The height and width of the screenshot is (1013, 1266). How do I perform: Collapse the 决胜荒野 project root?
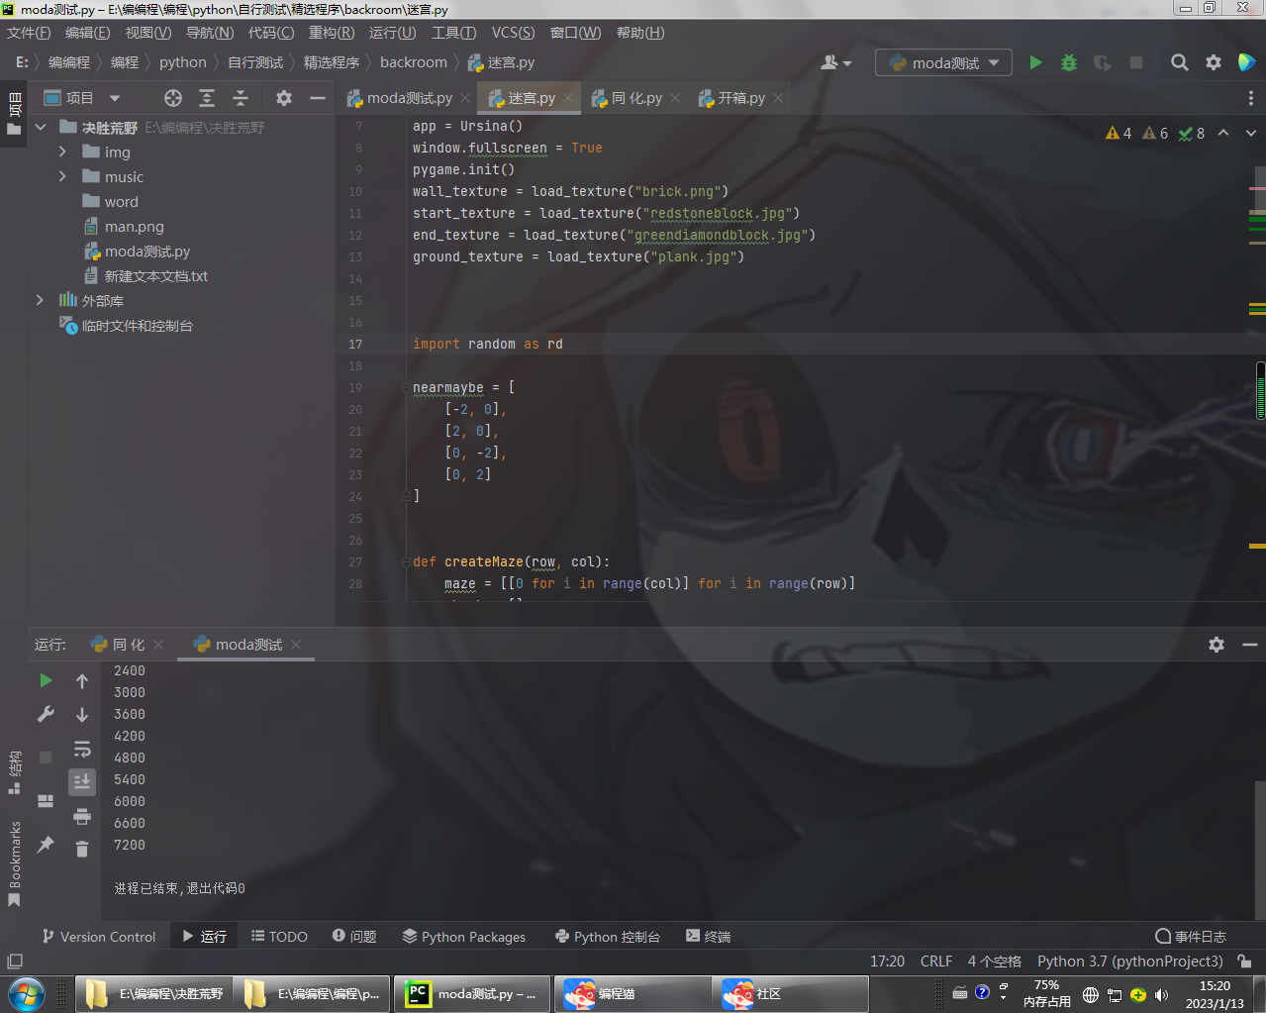[x=41, y=128]
